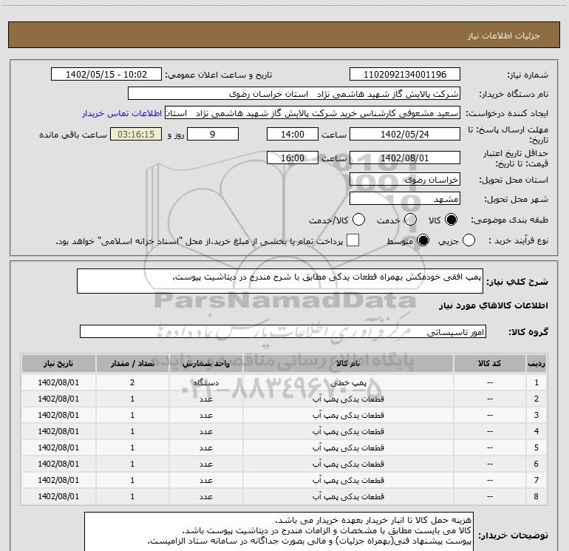Select the کالا radio button
The height and width of the screenshot is (551, 569).
[x=451, y=220]
